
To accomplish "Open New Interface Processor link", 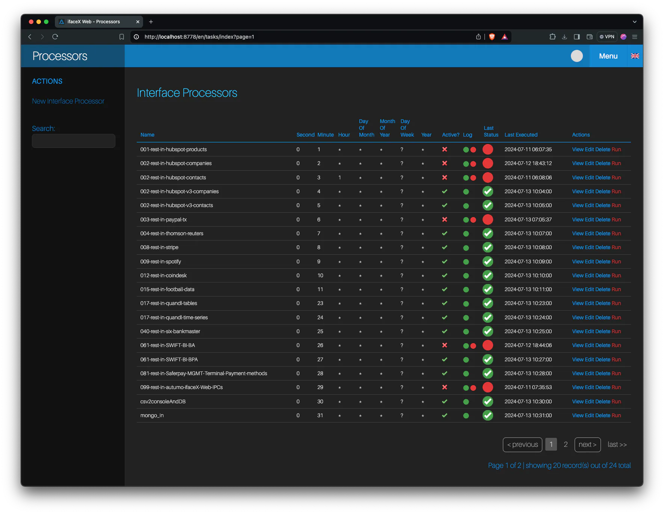I will point(68,101).
